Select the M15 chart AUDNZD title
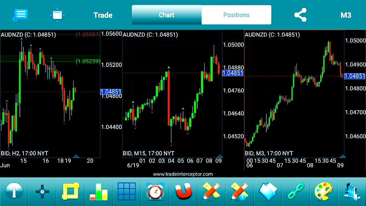Viewport: 366px width, 206px height. (150, 35)
